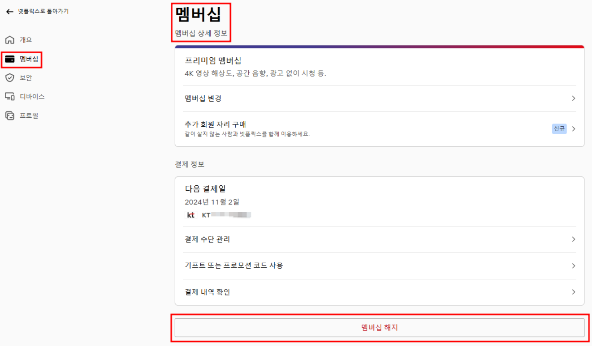Click the 2024년 11월 2일 date text
Image resolution: width=592 pixels, height=346 pixels.
[212, 202]
